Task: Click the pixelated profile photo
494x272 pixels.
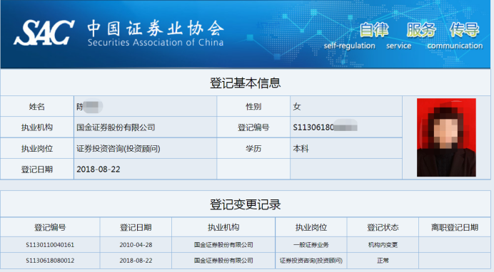Action: [x=446, y=137]
